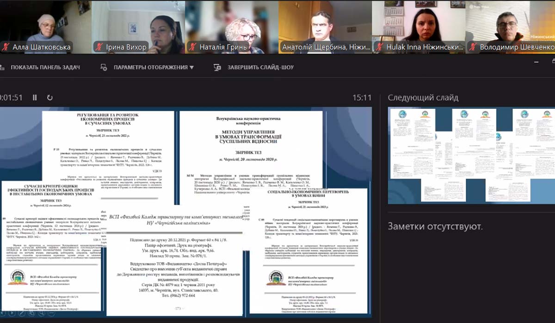Click muted microphone icon for Алла Шатковська
The height and width of the screenshot is (323, 555).
coord(6,47)
